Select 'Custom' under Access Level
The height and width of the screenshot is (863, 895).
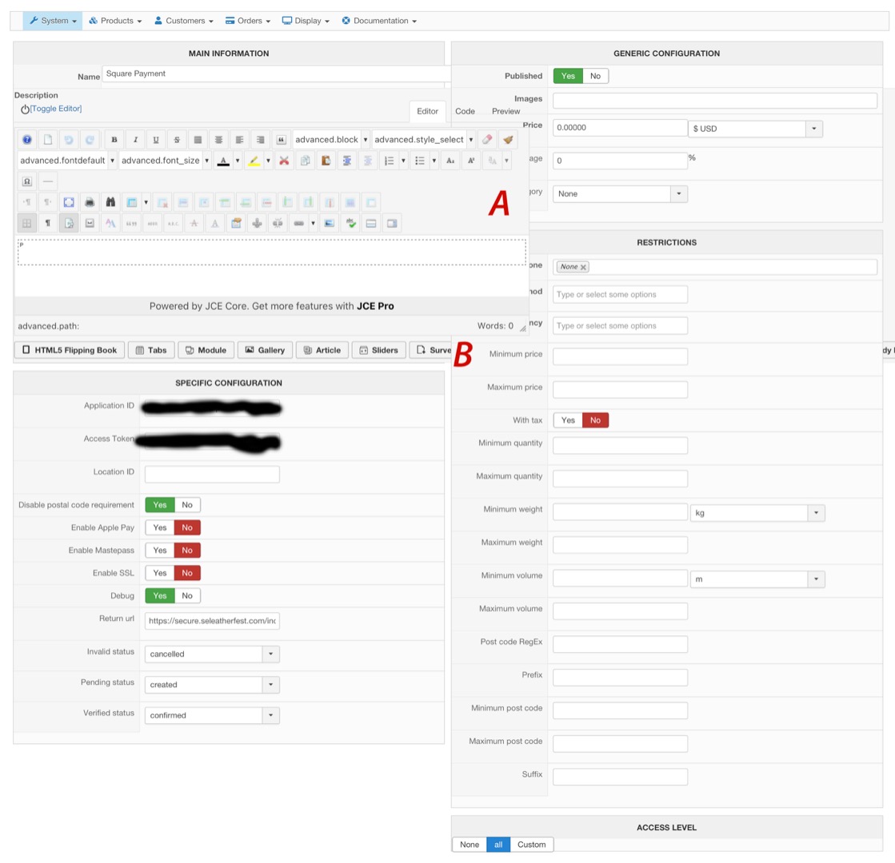[531, 844]
